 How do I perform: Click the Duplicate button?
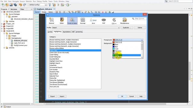click(127, 28)
